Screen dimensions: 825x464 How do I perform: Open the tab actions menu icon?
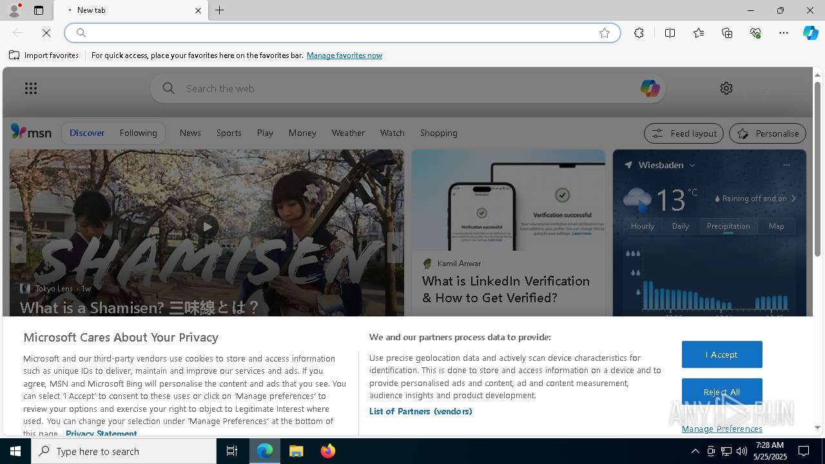[39, 10]
